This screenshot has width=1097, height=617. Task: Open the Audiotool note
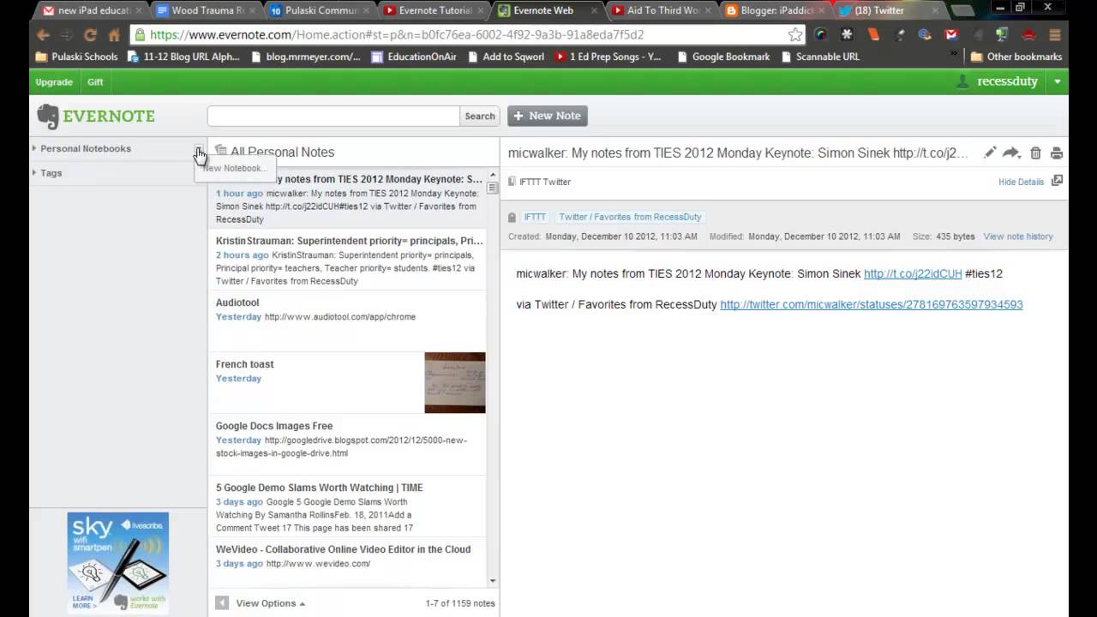[347, 320]
